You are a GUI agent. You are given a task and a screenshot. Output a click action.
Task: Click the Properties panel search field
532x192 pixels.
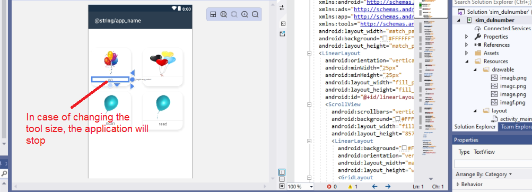coord(493,164)
